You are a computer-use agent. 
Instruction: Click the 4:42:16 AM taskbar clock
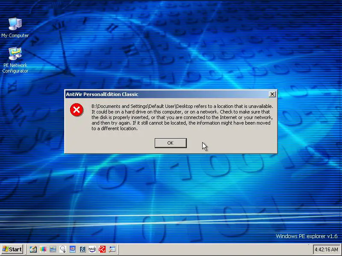click(x=326, y=249)
